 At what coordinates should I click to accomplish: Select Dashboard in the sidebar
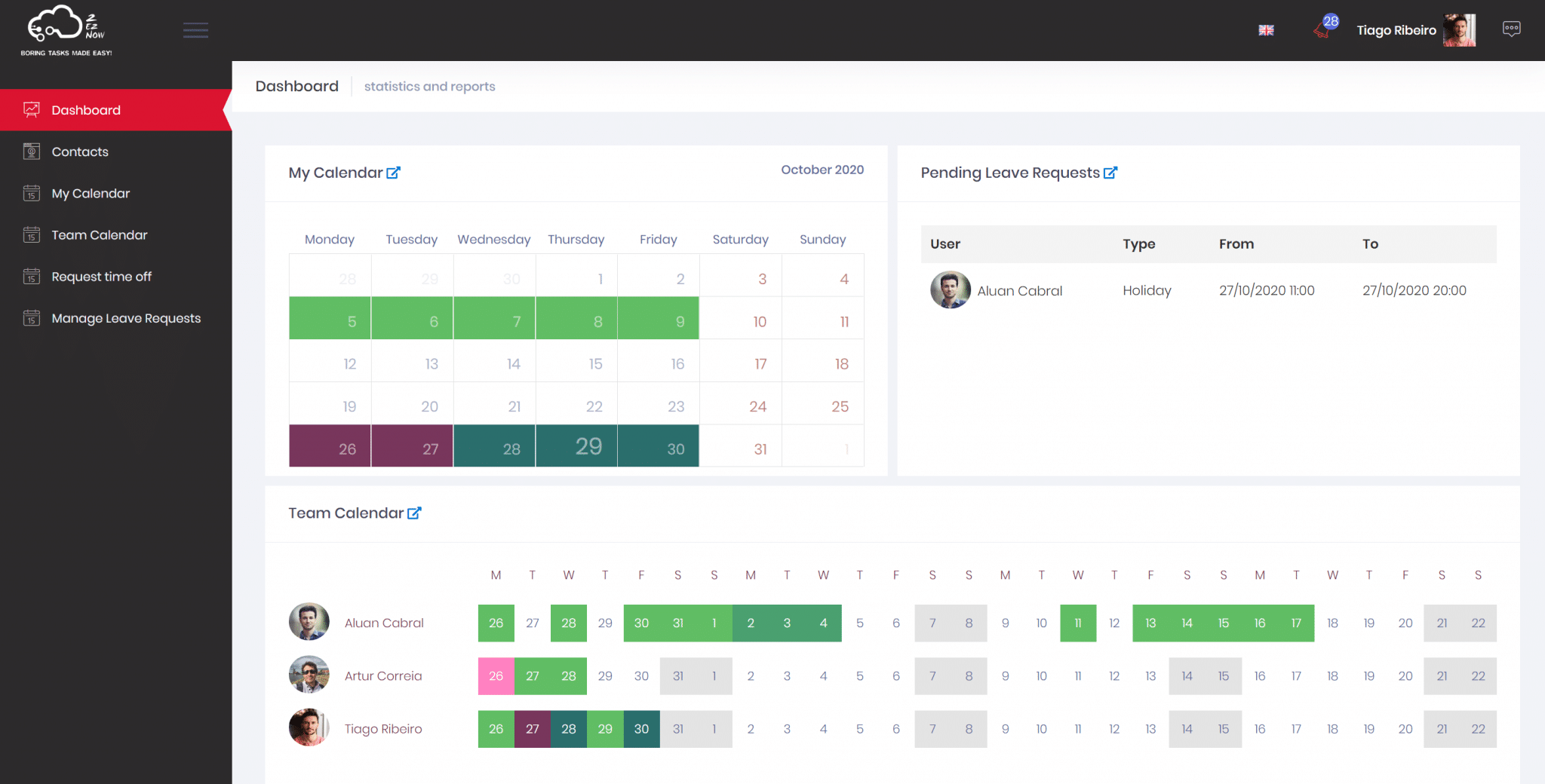click(x=86, y=110)
